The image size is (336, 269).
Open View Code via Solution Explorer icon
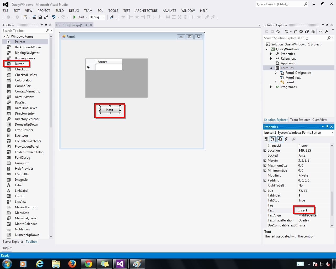pyautogui.click(x=321, y=31)
